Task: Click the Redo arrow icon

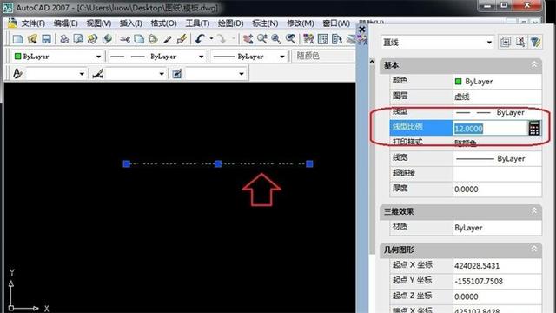Action: pos(222,38)
